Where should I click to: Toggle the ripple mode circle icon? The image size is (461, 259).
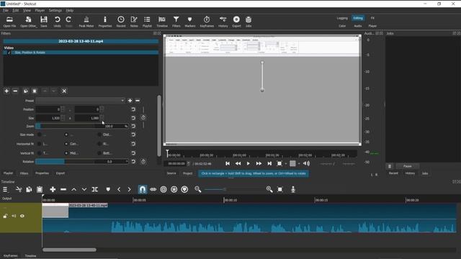click(x=164, y=189)
